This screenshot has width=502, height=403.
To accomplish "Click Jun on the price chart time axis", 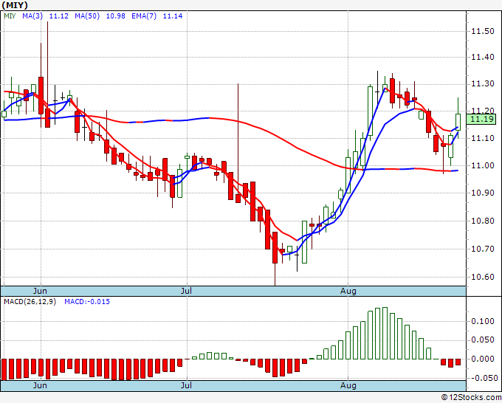I will [x=40, y=291].
